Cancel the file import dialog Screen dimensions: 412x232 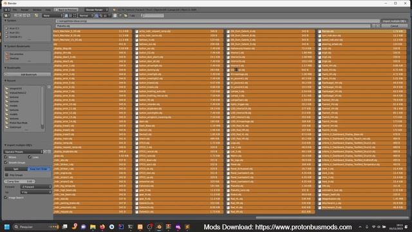(394, 26)
